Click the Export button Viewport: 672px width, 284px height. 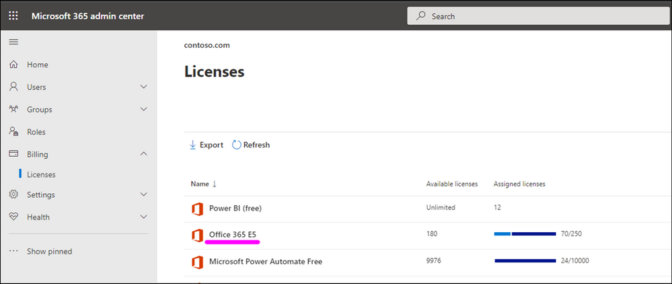pyautogui.click(x=206, y=145)
